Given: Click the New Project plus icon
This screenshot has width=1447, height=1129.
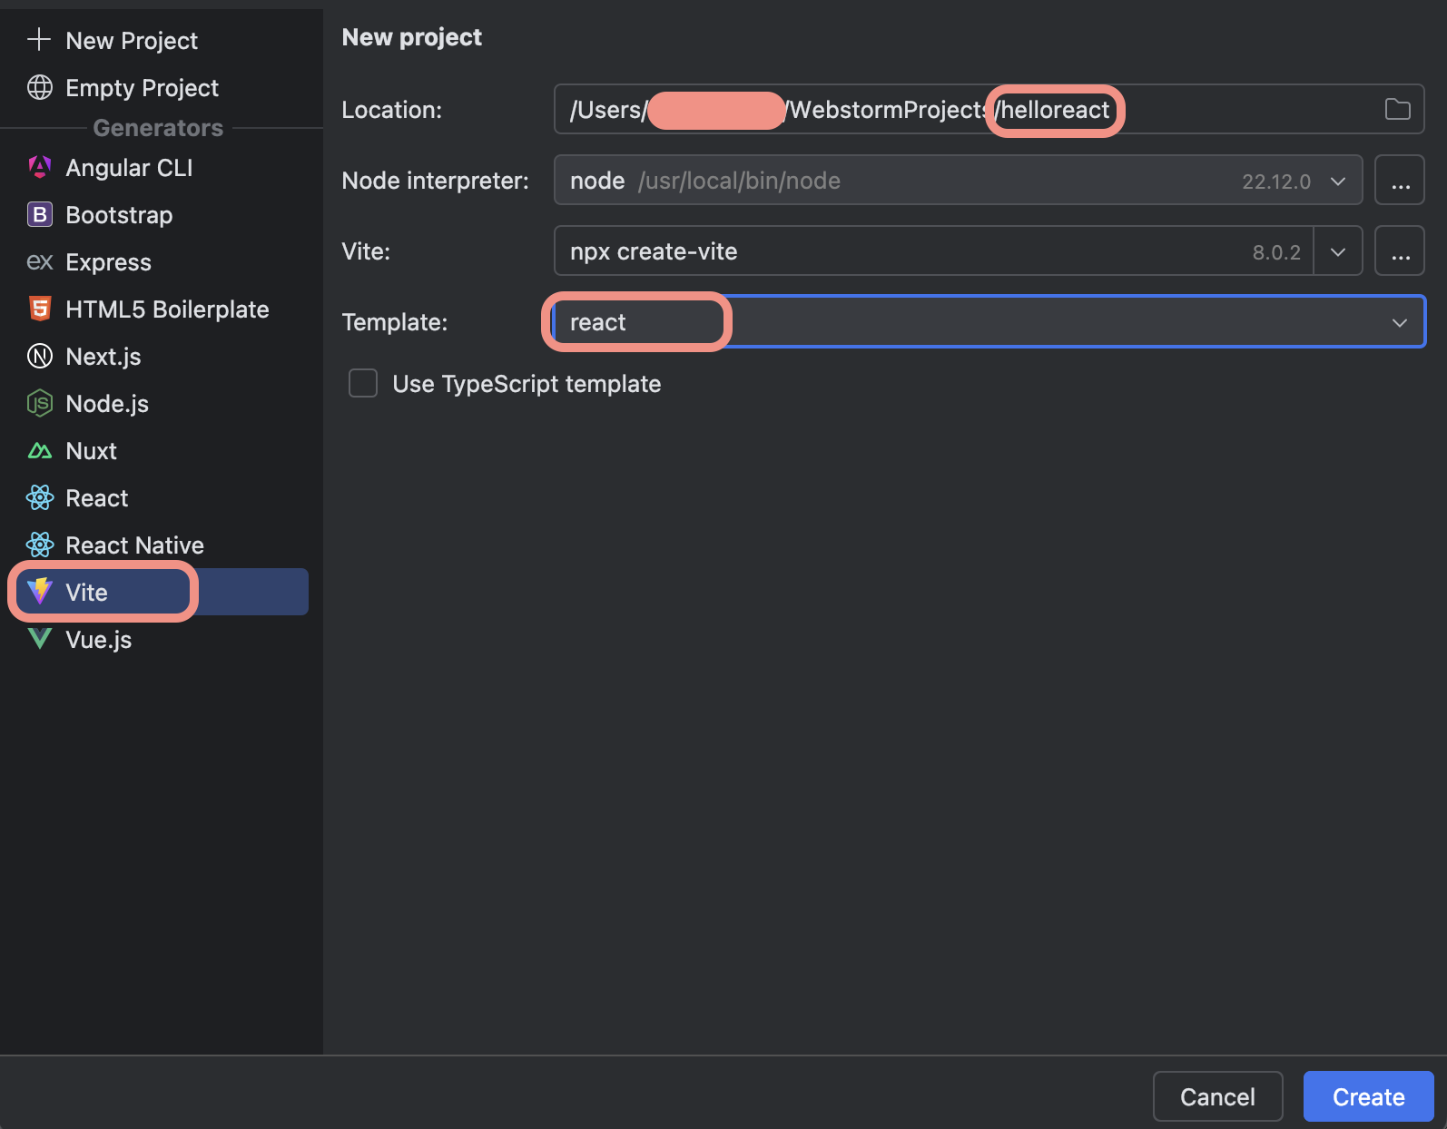Looking at the screenshot, I should coord(39,40).
